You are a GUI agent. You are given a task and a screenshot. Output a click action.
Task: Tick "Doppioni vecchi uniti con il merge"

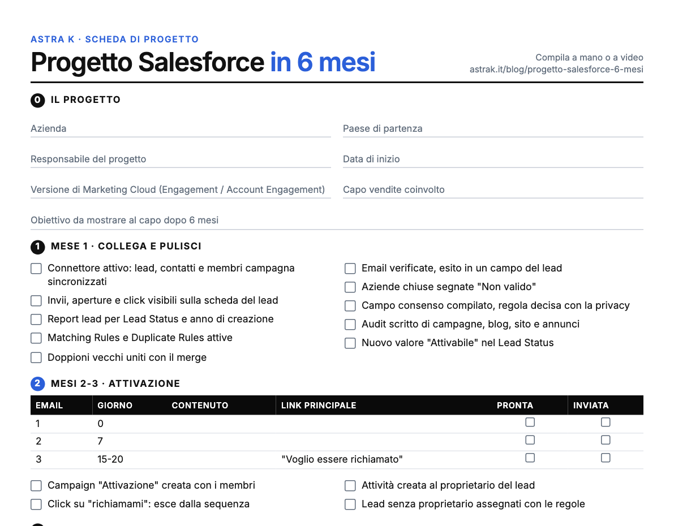36,357
